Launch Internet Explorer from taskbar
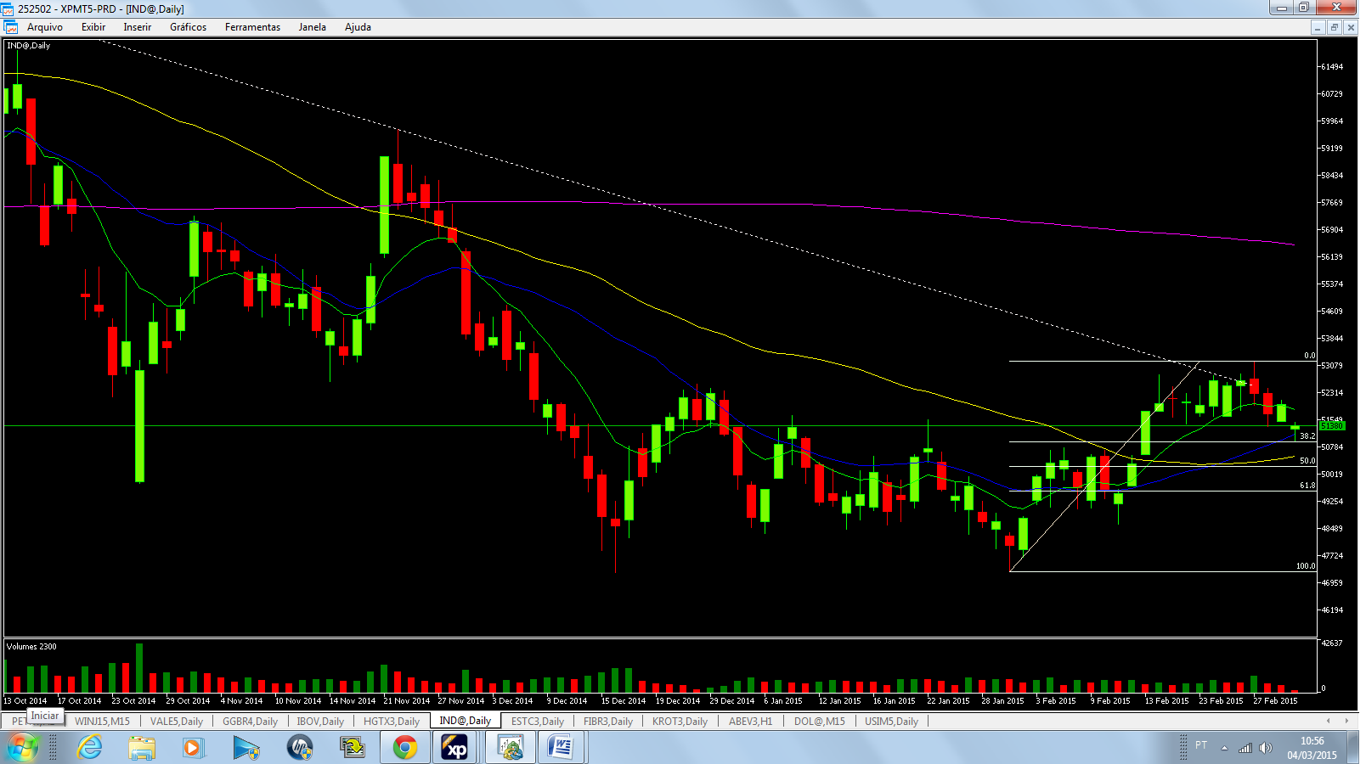Image resolution: width=1366 pixels, height=764 pixels. pyautogui.click(x=89, y=748)
